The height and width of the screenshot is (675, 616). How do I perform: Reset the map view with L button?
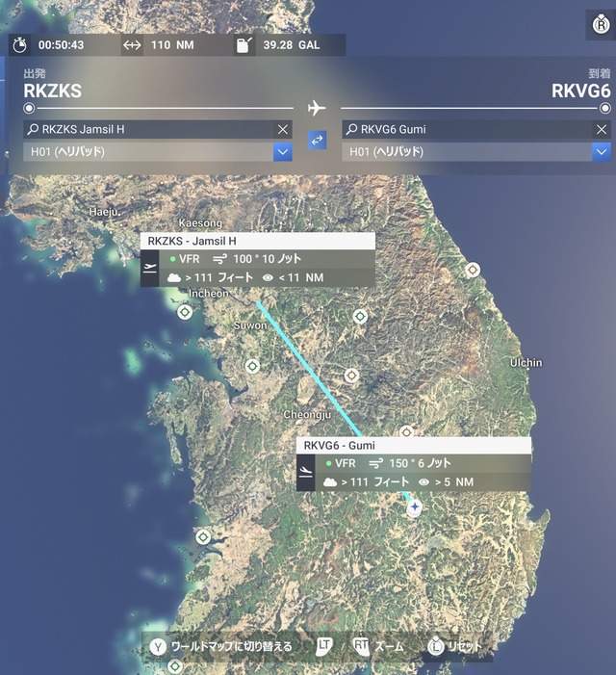tap(454, 646)
